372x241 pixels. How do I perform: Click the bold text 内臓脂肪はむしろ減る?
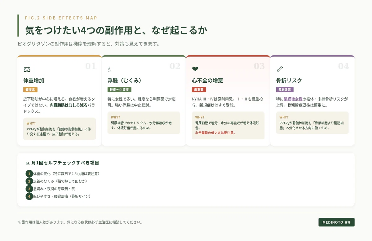tap(69, 105)
